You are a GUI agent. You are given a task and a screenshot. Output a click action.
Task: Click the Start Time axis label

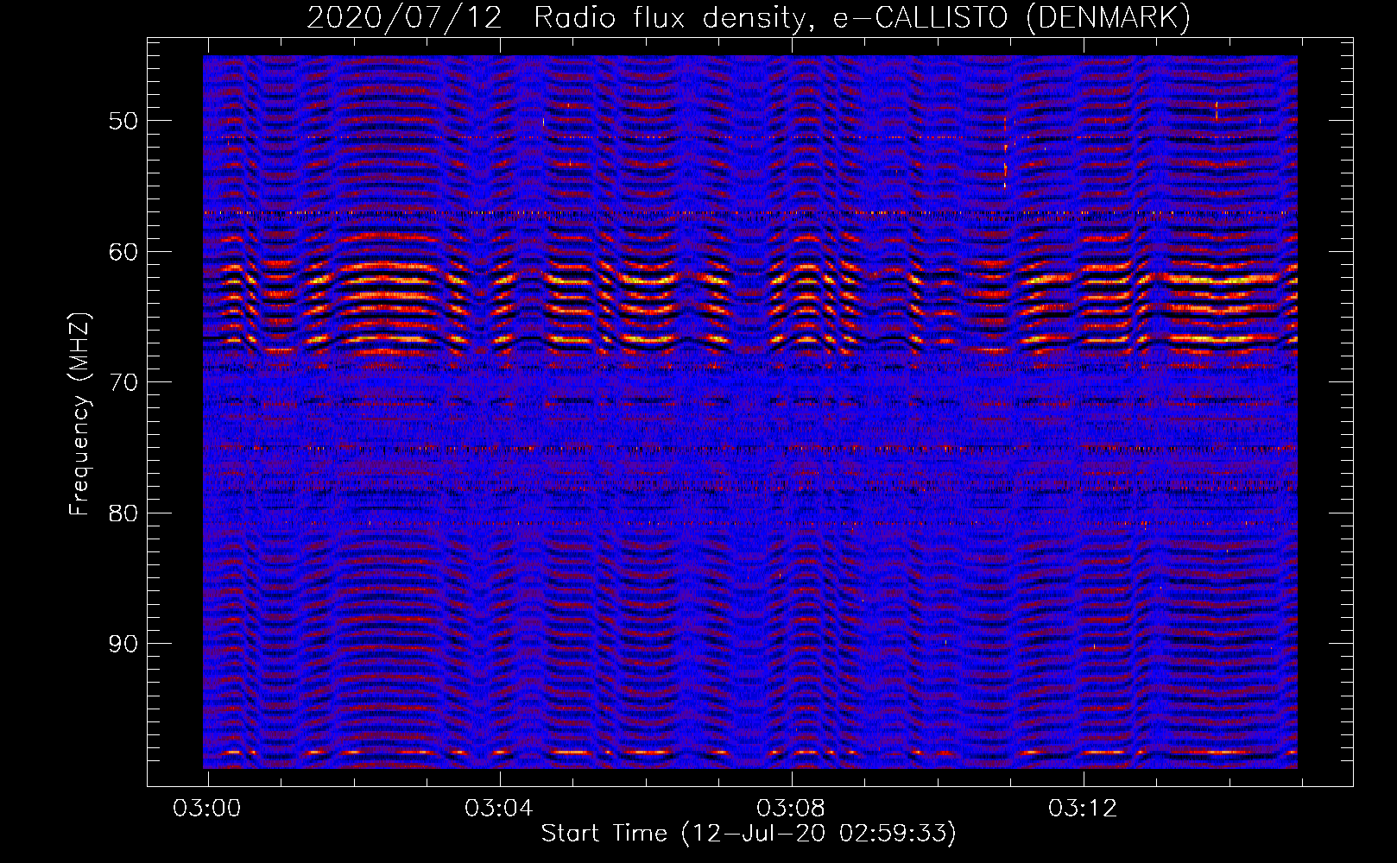pos(749,834)
